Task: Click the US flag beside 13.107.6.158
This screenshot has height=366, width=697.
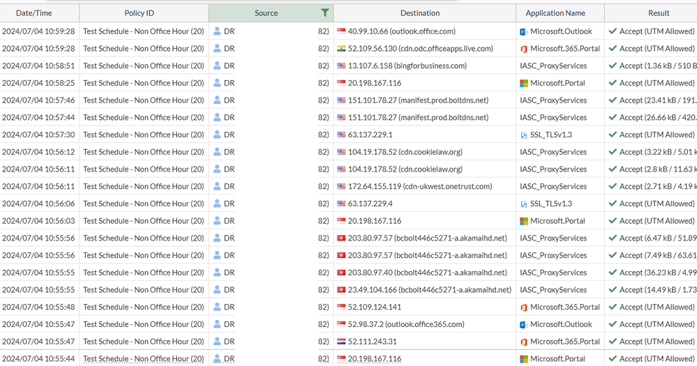Action: click(x=341, y=66)
